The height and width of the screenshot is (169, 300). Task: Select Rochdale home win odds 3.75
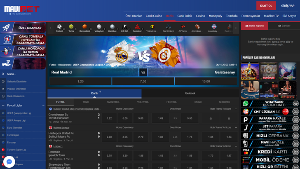pos(109,155)
